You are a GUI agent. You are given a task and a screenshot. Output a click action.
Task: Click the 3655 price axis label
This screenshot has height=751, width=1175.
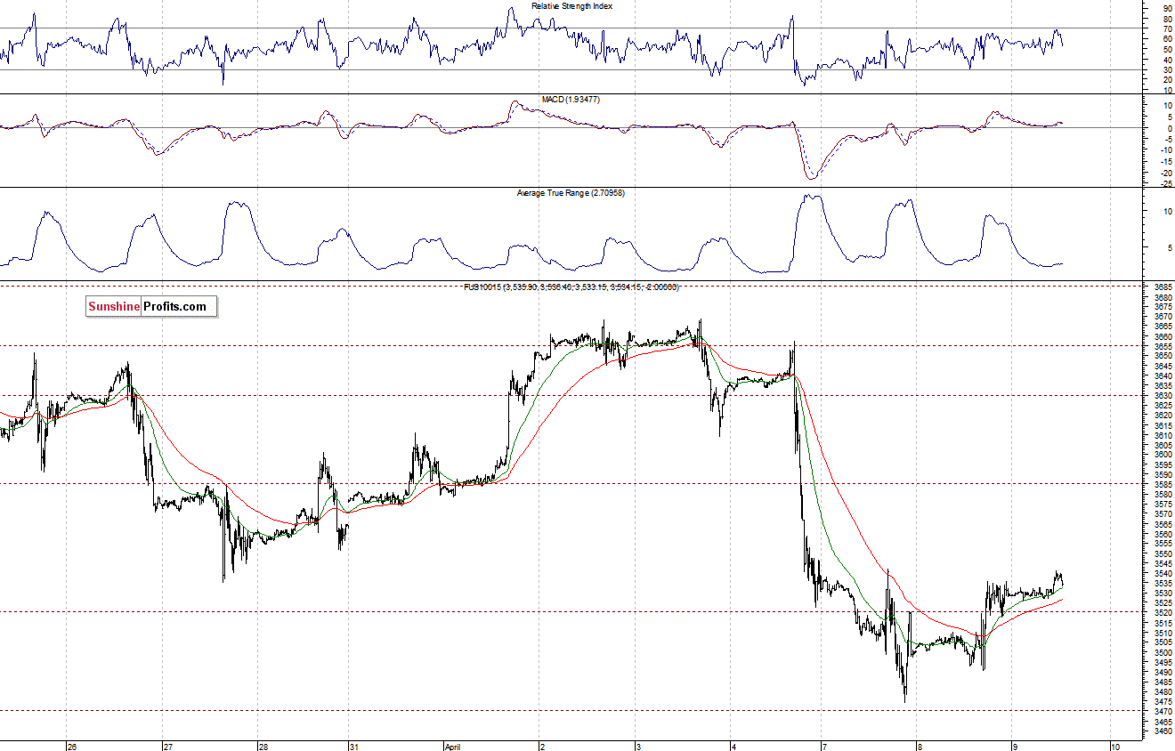(1162, 345)
